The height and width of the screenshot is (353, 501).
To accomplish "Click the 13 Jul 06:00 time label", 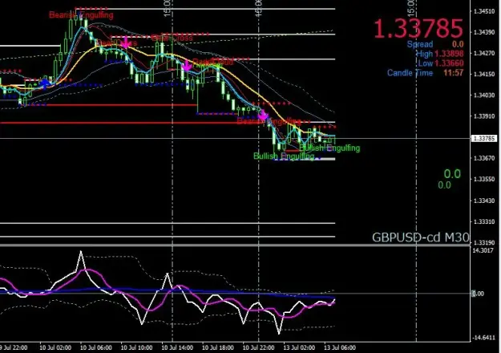I will (x=340, y=347).
